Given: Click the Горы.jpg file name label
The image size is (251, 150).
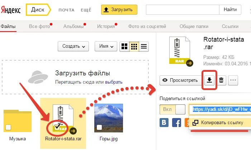Looking at the screenshot, I should point(109,139).
